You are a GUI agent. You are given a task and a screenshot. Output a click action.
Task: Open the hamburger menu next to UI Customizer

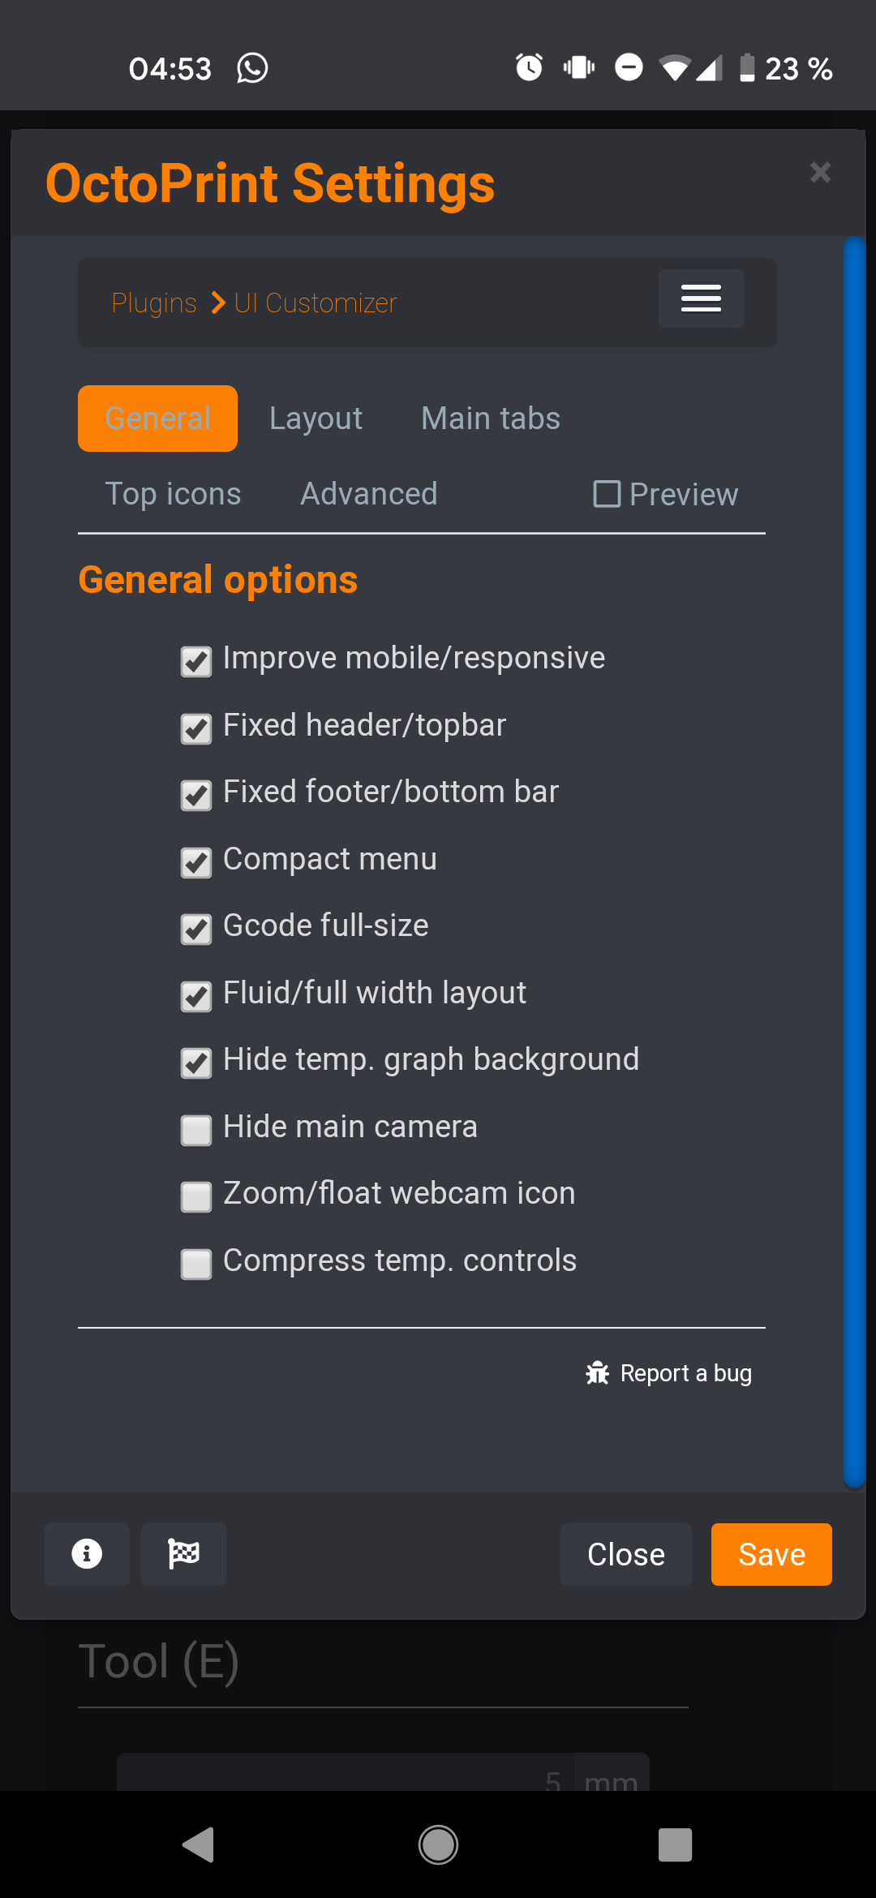[x=700, y=298]
